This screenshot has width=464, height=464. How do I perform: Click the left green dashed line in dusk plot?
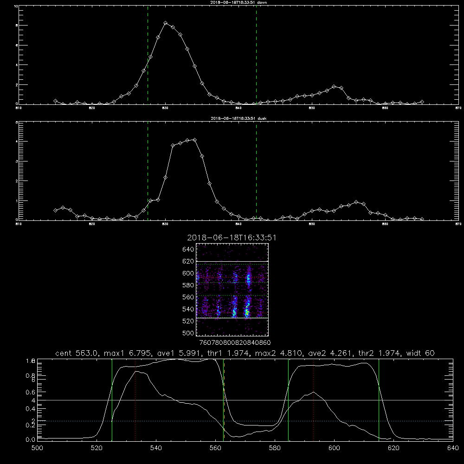(x=148, y=171)
